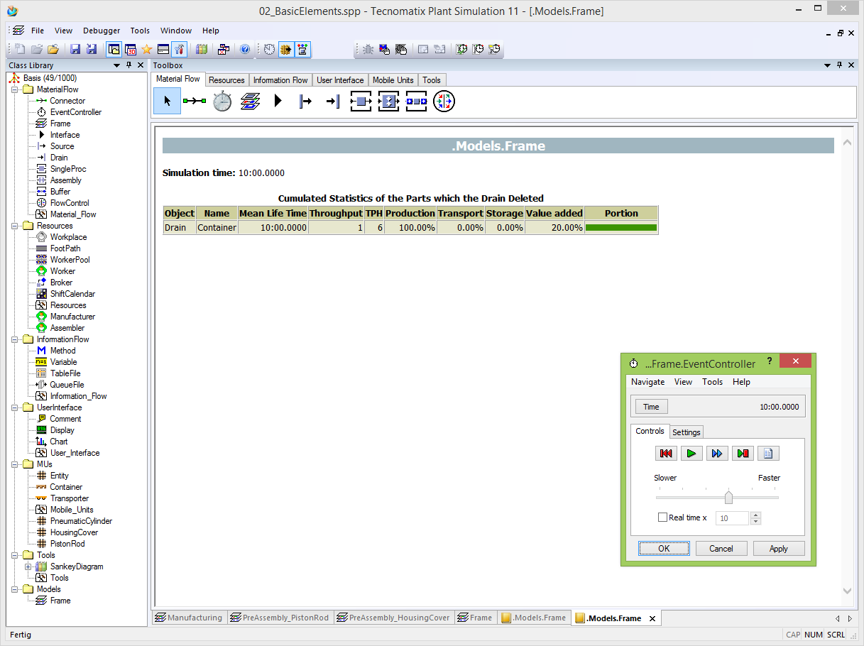Open the EventController clock toolbar icon
The height and width of the screenshot is (646, 864).
click(270, 49)
